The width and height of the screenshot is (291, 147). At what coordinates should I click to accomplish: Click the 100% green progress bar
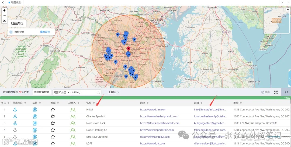[x=145, y=98]
